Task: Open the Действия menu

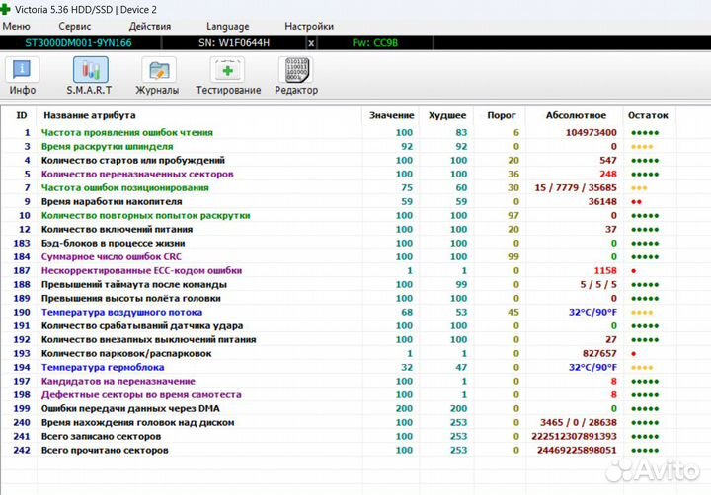Action: (x=149, y=26)
